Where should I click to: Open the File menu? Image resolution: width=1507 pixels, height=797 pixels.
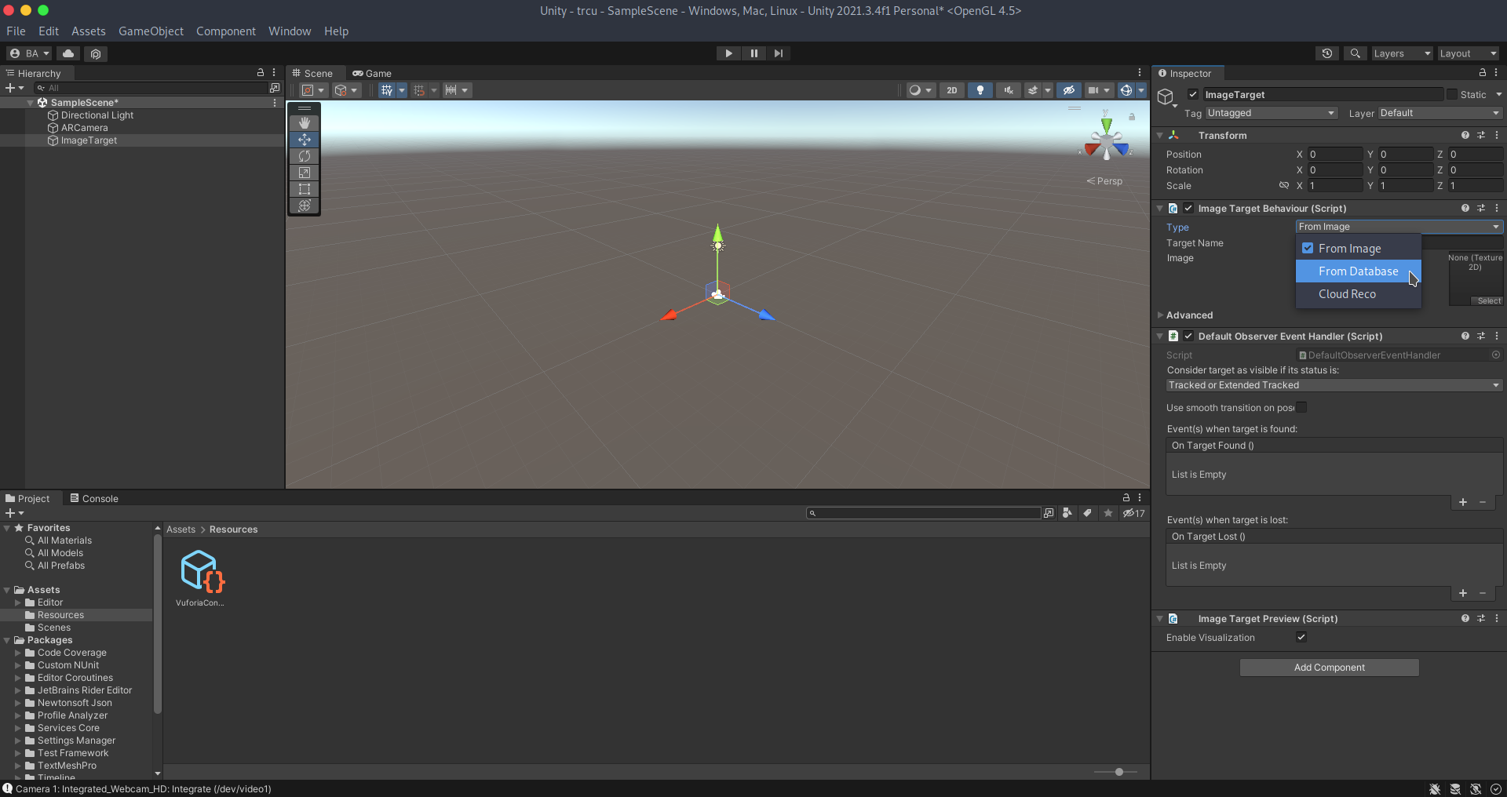16,31
